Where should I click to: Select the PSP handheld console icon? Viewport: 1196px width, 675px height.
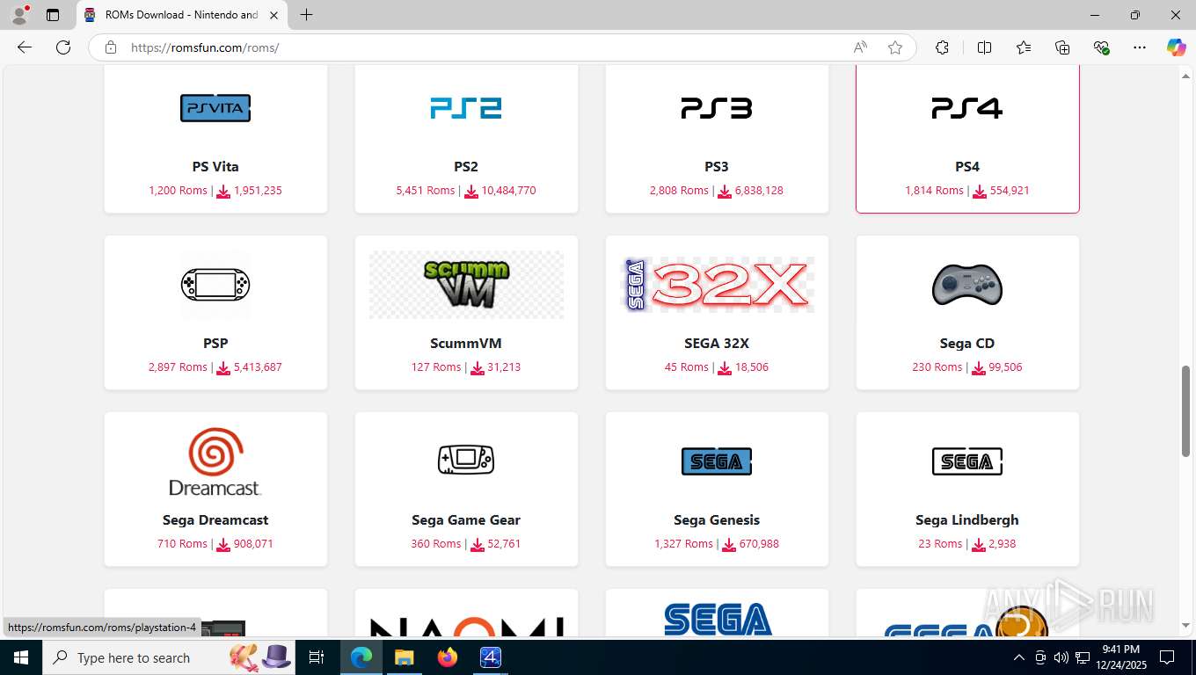pos(215,285)
